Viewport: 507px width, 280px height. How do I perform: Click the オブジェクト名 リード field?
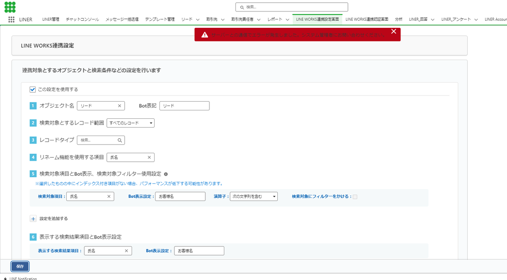click(101, 106)
